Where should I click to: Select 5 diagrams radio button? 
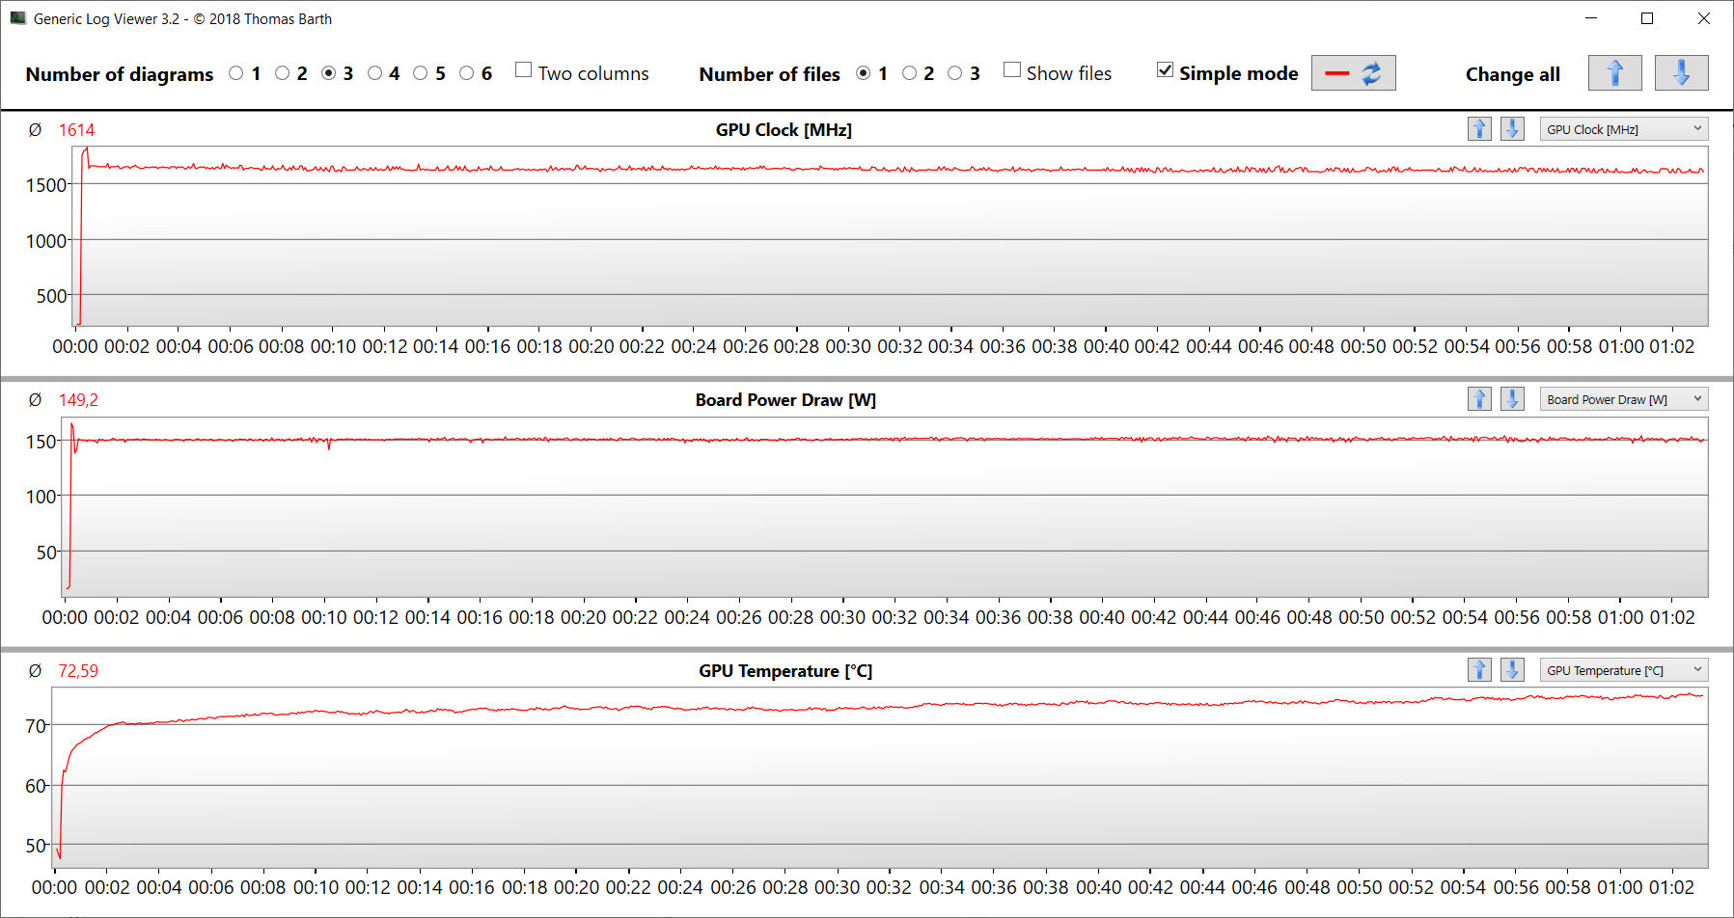click(421, 73)
